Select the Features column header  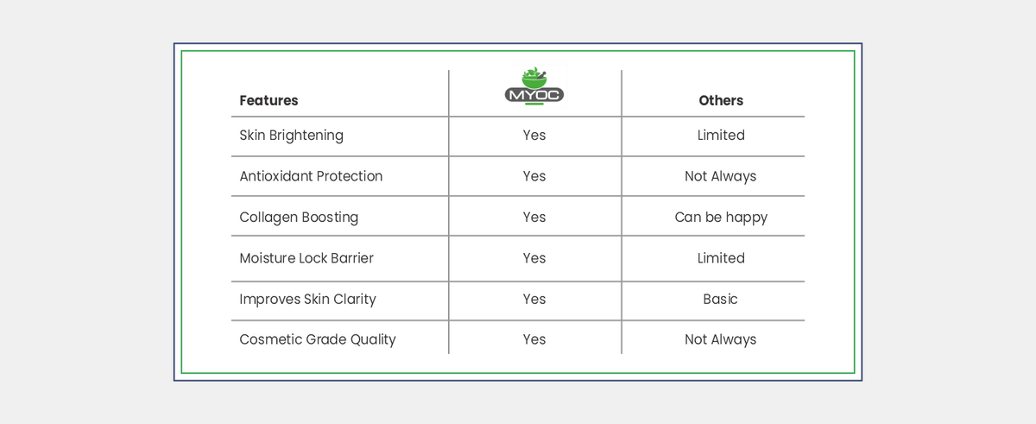pyautogui.click(x=268, y=100)
